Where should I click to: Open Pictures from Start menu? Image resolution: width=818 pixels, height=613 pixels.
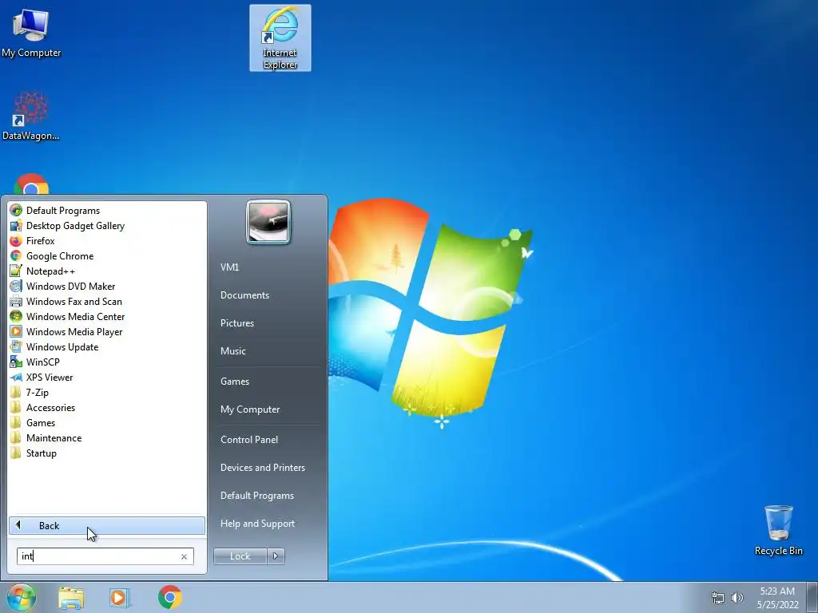point(268,323)
